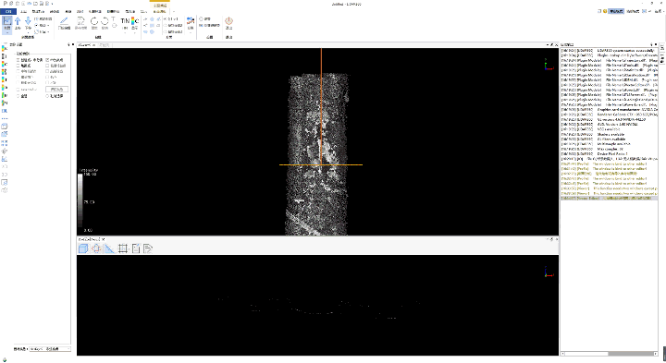Open the combo box at bottom of left panel

pyautogui.click(x=50, y=349)
